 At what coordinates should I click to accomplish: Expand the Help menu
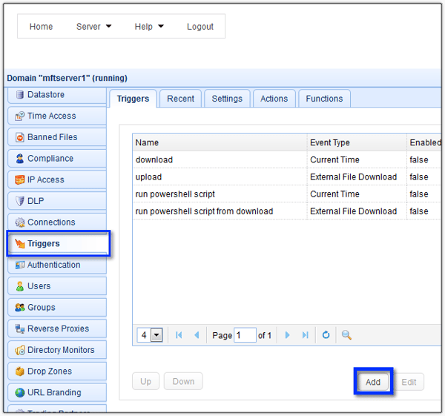[148, 27]
